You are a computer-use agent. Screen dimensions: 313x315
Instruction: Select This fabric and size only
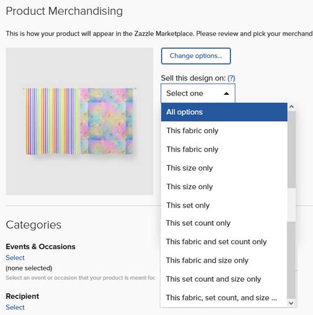(224, 260)
